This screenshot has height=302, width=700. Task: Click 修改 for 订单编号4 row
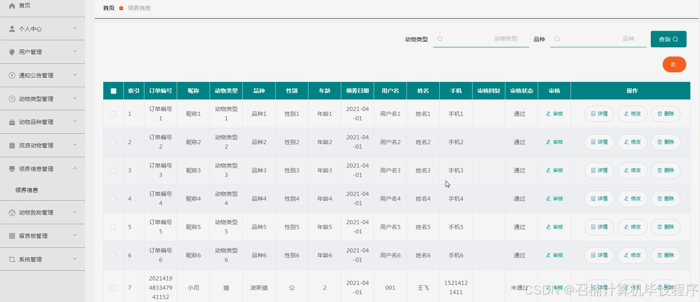pyautogui.click(x=632, y=199)
